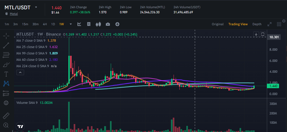
Task: Open the chart settings sheet icon
Action: tap(89, 24)
